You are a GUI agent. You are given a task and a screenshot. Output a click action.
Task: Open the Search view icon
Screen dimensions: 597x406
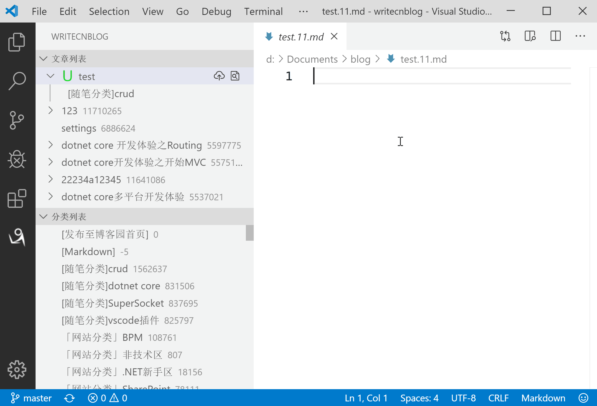[17, 81]
